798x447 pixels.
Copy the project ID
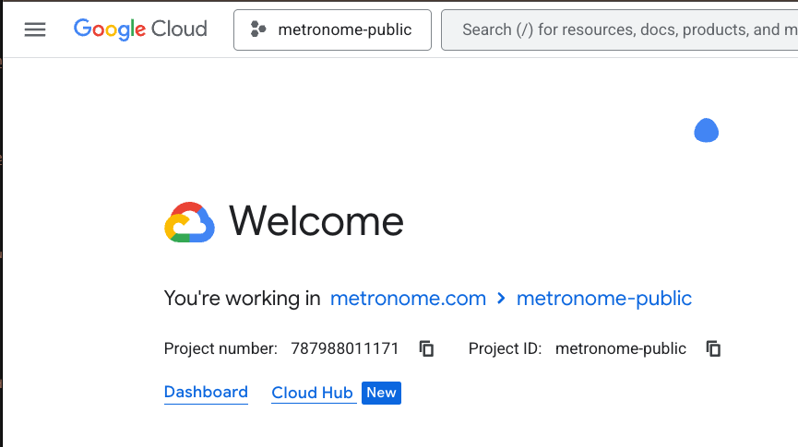point(713,349)
